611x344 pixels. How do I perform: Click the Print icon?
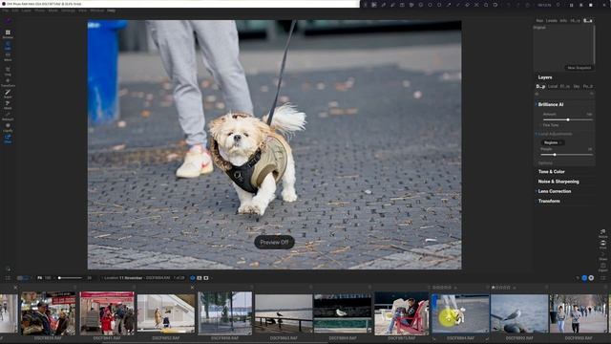click(x=602, y=245)
